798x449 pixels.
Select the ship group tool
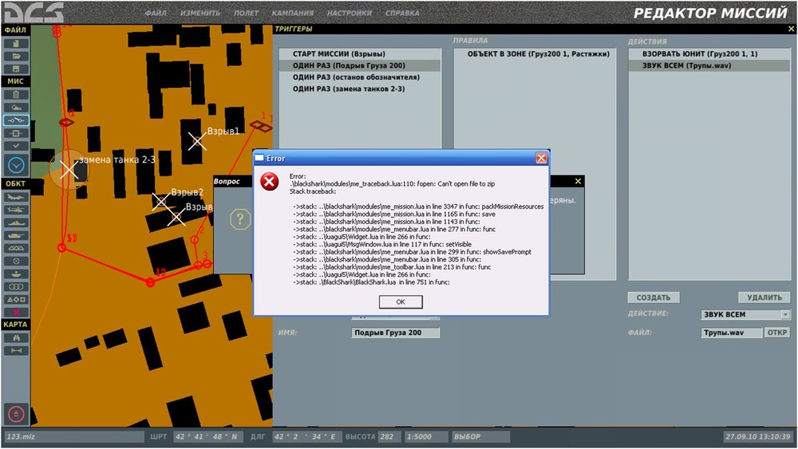tap(16, 223)
